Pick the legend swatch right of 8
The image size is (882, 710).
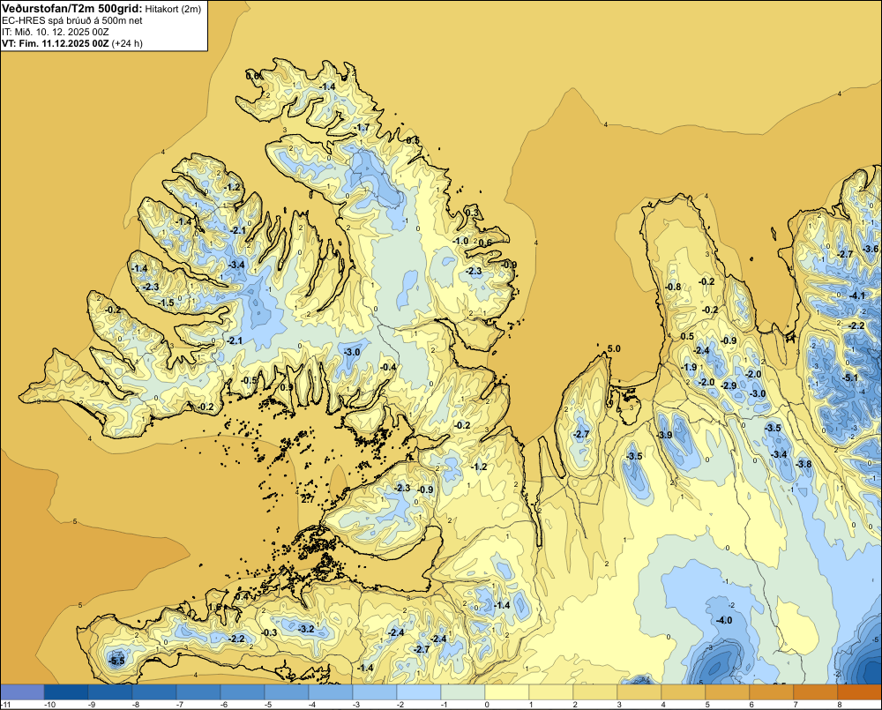(x=860, y=692)
